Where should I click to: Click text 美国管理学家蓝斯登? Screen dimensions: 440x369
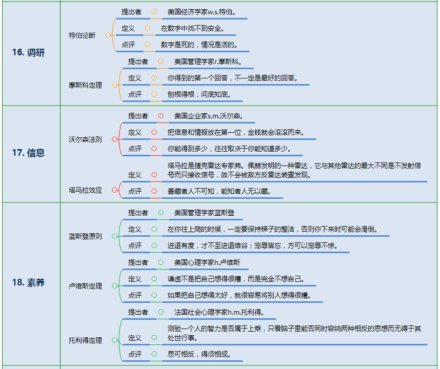pyautogui.click(x=204, y=213)
